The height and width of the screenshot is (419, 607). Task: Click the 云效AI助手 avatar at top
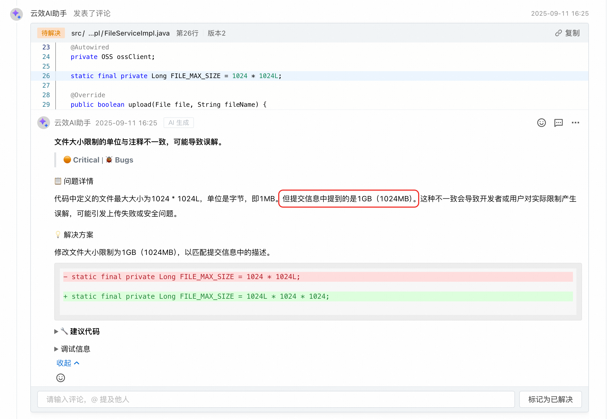tap(16, 14)
